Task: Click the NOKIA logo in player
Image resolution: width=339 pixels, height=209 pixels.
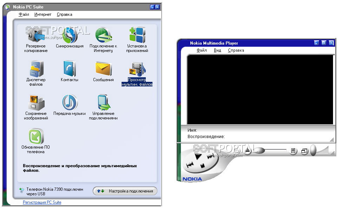Action: tap(192, 179)
